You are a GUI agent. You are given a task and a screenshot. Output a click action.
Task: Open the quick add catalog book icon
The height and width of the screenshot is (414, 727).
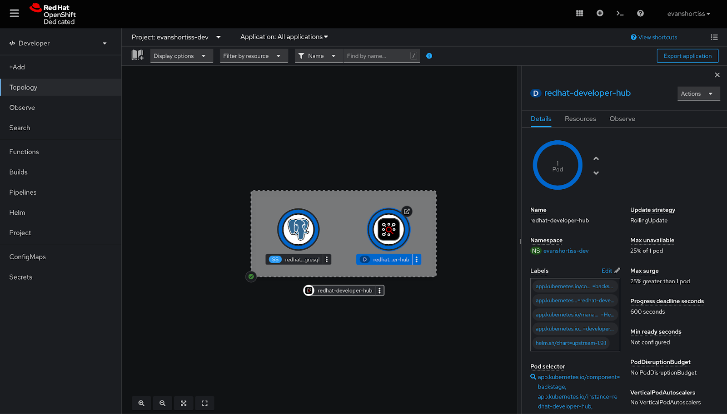point(137,55)
